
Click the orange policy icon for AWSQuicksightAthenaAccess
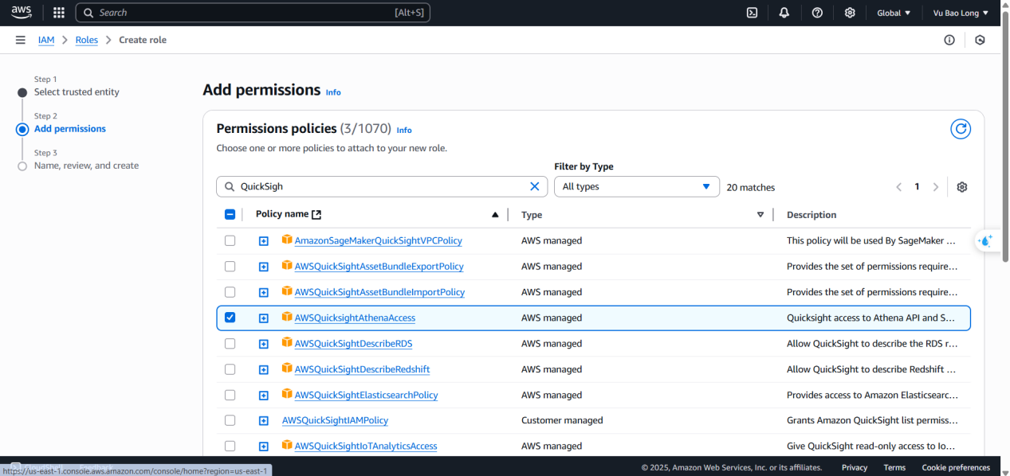(x=287, y=317)
